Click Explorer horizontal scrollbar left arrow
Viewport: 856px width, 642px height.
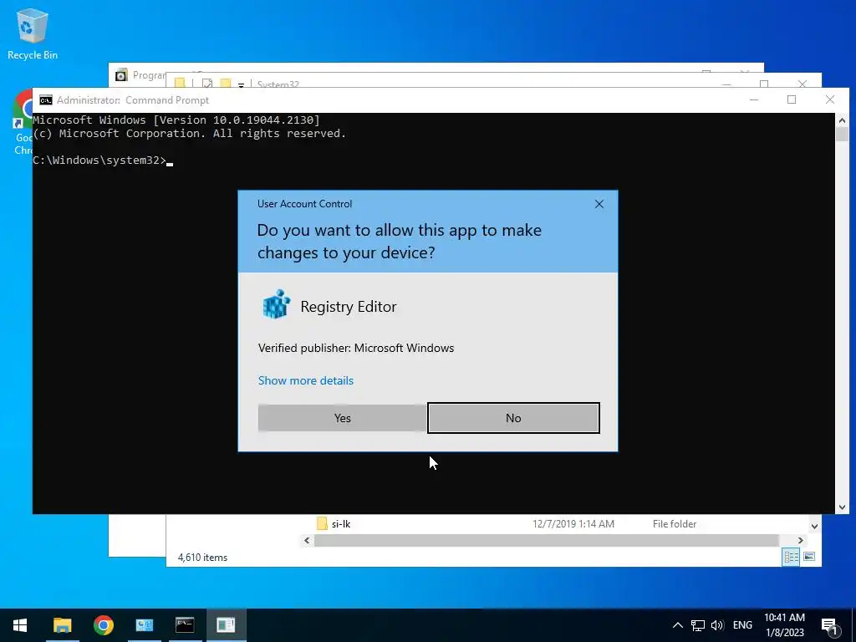coord(307,541)
